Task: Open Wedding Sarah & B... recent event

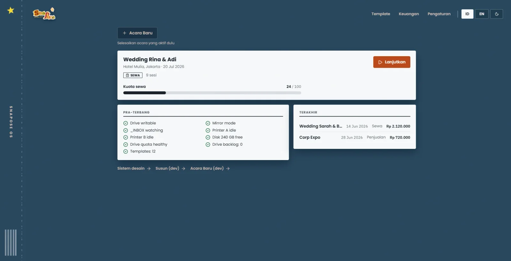Action: [x=355, y=126]
